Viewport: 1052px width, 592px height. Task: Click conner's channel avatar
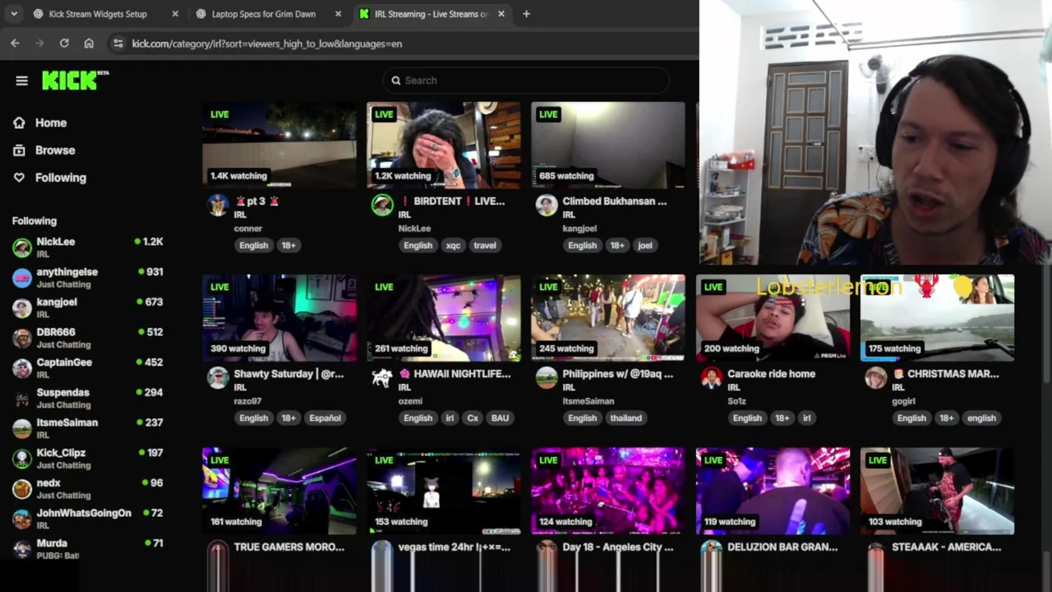point(218,206)
